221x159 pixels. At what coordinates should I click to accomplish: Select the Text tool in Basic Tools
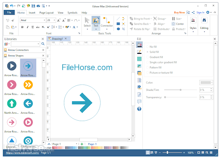[x=96, y=23]
